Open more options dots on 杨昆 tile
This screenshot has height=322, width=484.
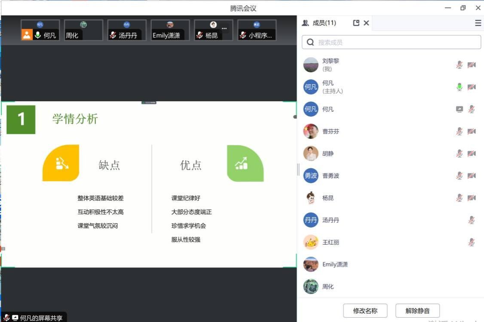point(224,28)
